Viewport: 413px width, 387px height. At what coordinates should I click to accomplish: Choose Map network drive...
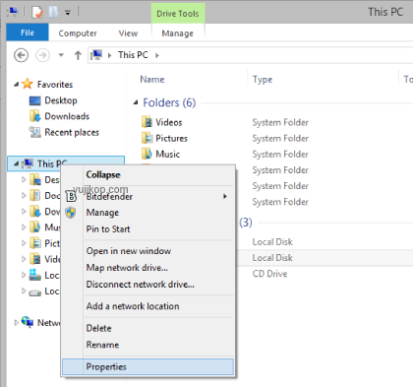pos(147,268)
